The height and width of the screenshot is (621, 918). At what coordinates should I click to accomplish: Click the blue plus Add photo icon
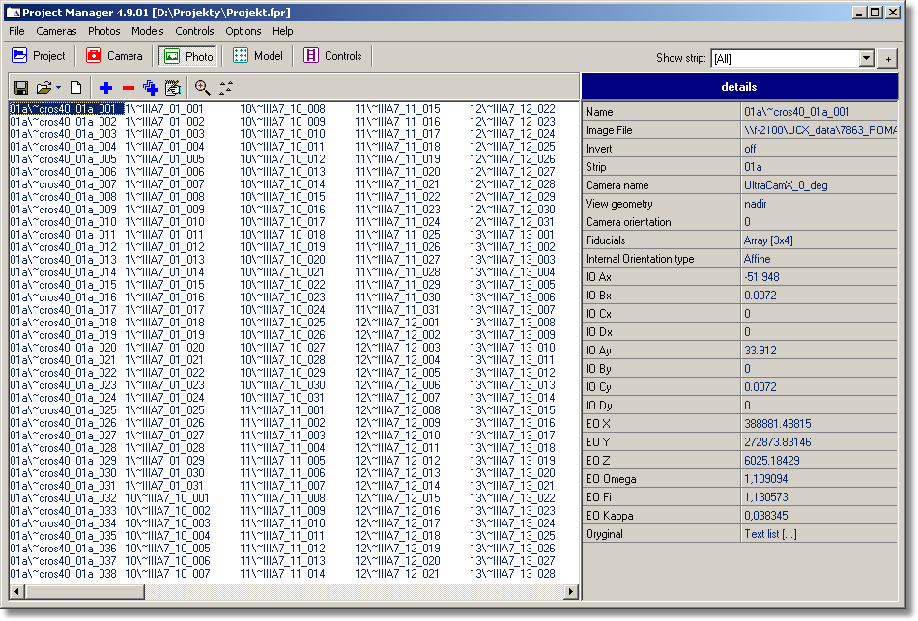point(106,88)
